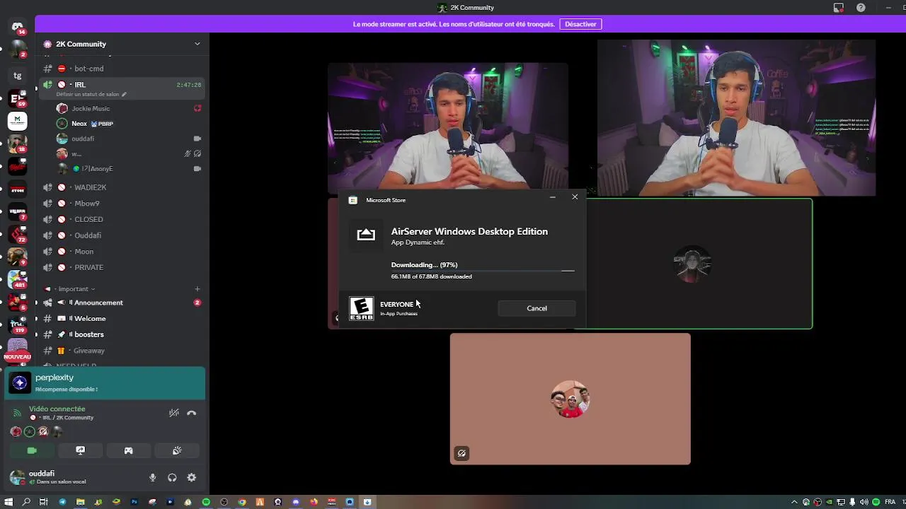Disconnect from the voice channel
The width and height of the screenshot is (906, 509).
tap(191, 413)
